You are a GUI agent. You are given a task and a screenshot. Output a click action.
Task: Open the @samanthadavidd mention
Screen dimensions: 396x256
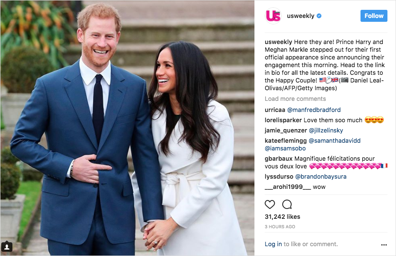coord(334,141)
